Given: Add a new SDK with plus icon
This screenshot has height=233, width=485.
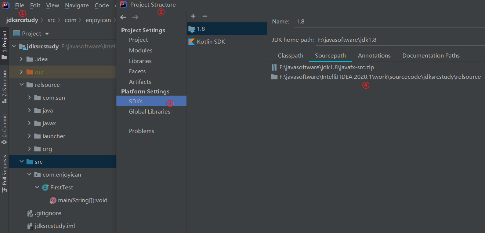Looking at the screenshot, I should point(193,16).
